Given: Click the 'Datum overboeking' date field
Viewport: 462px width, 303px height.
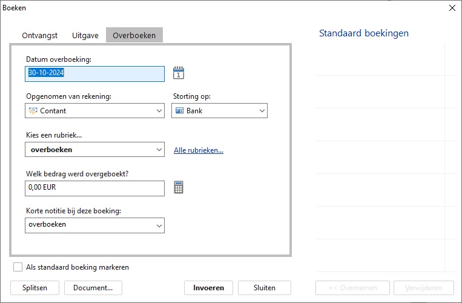Looking at the screenshot, I should coord(95,73).
